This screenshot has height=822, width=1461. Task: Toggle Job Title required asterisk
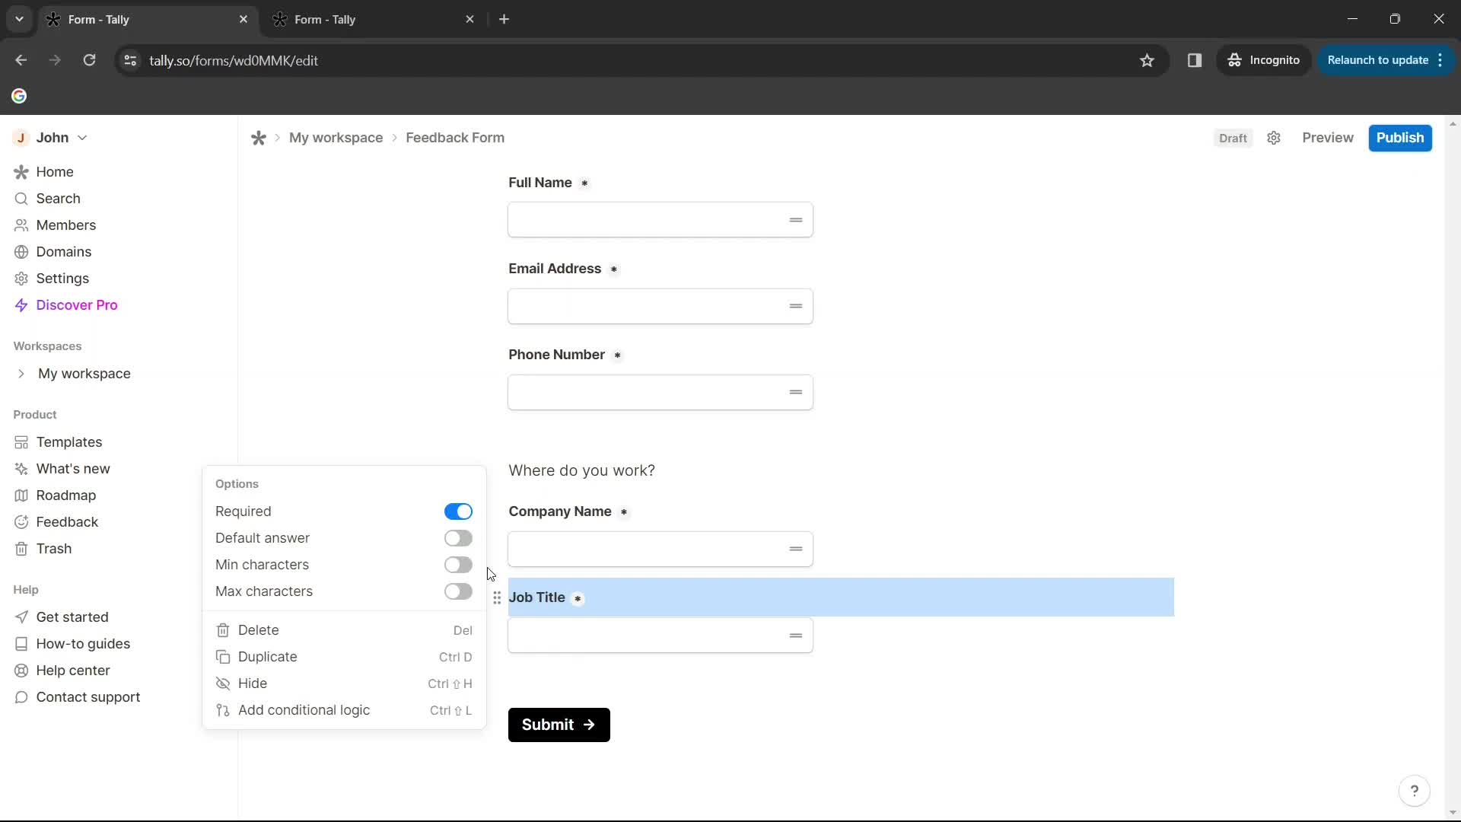click(x=578, y=598)
